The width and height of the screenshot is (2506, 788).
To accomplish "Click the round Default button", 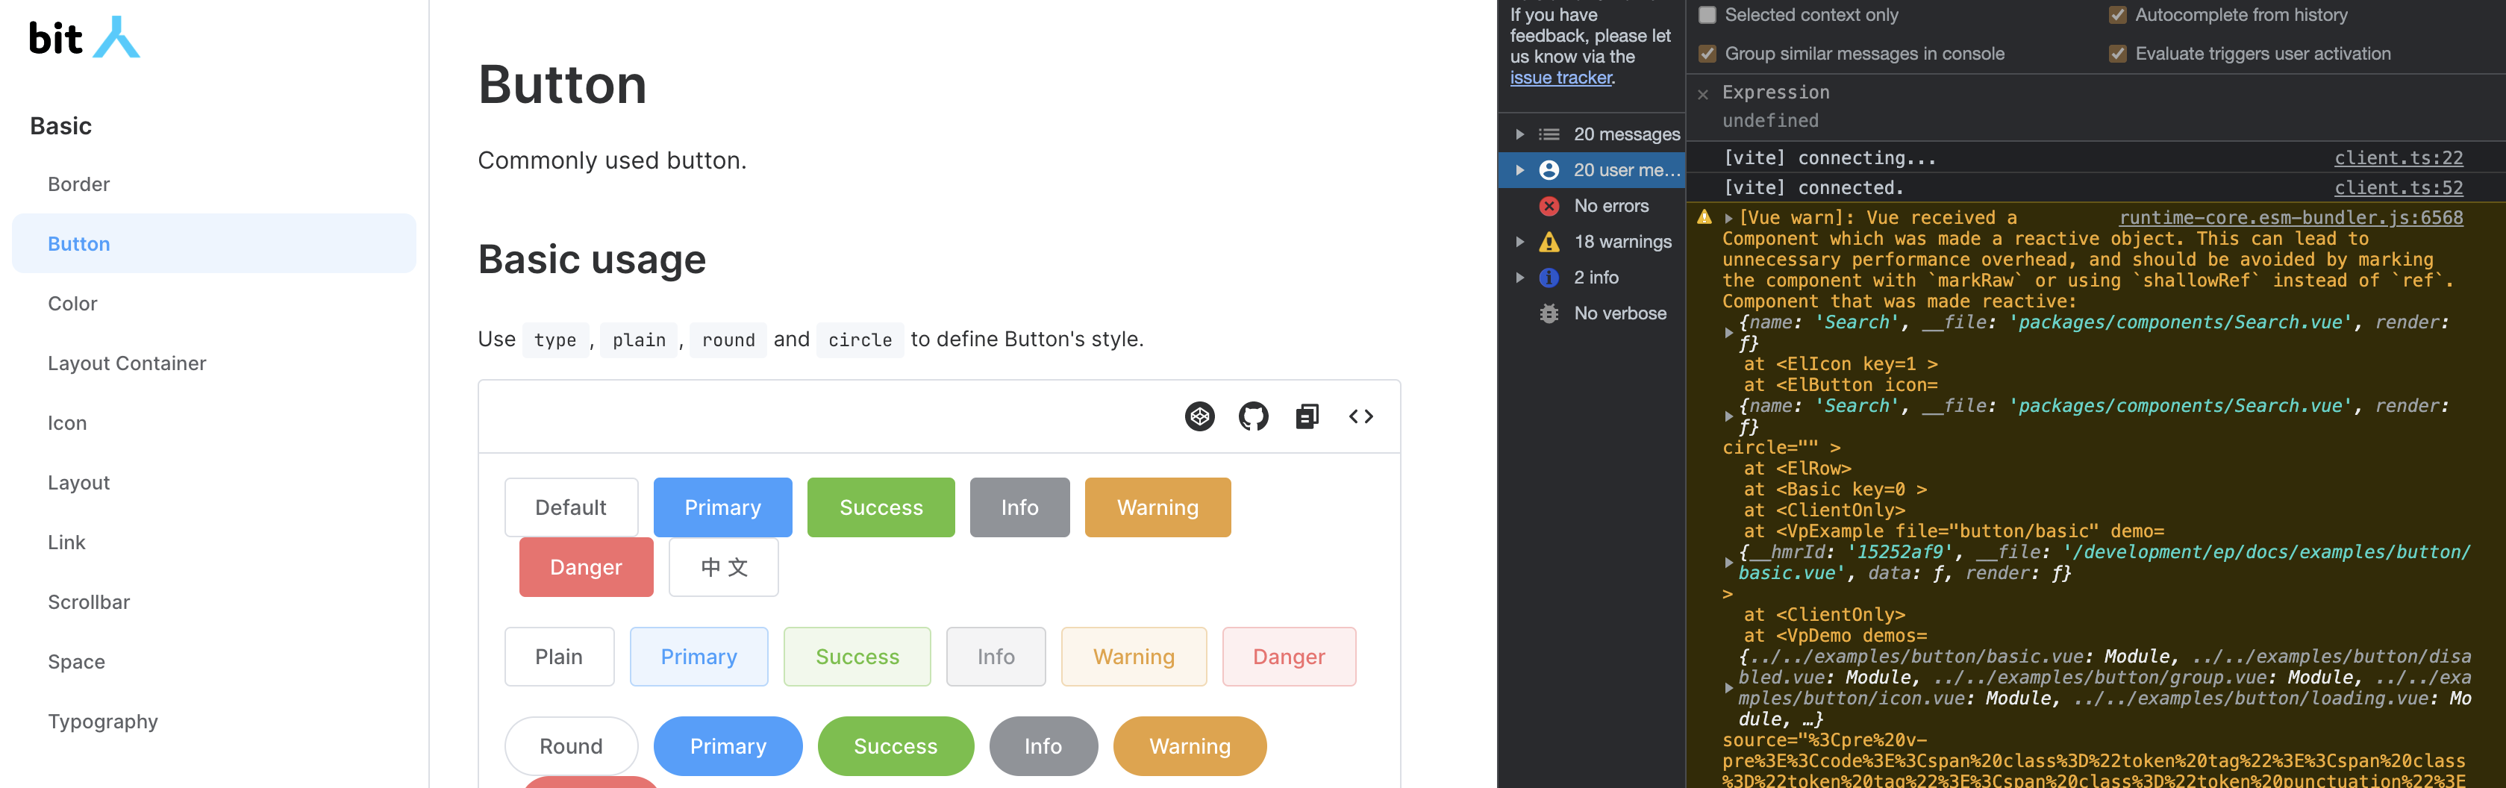I will [571, 746].
